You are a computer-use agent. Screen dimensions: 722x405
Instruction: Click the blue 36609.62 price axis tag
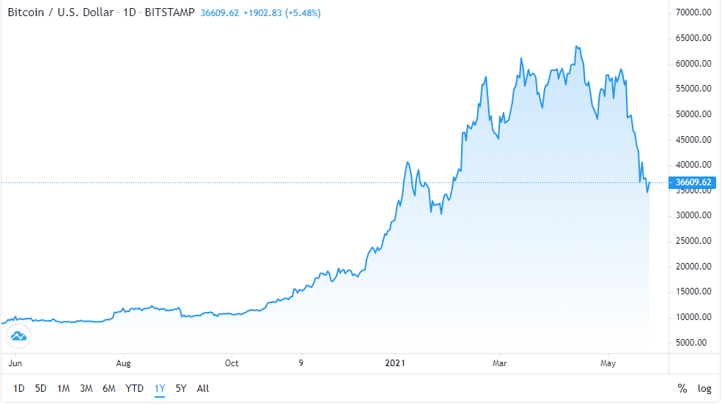(693, 182)
